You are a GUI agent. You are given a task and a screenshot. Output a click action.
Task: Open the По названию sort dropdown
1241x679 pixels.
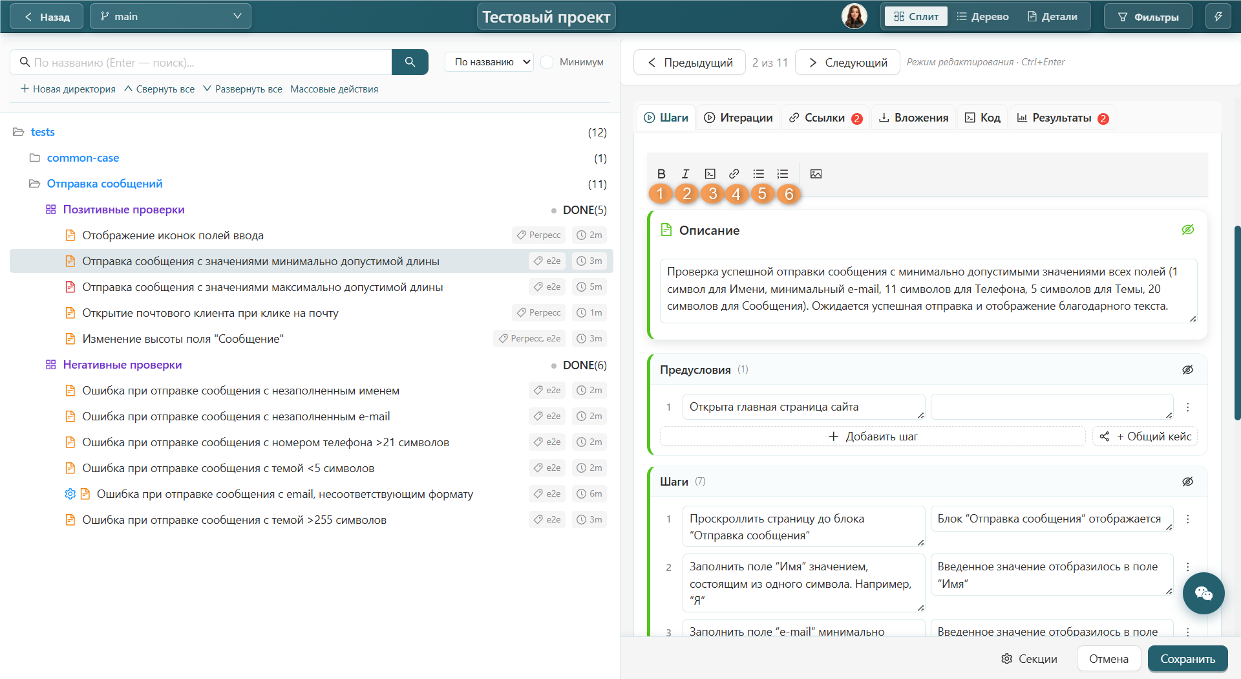[x=489, y=62]
